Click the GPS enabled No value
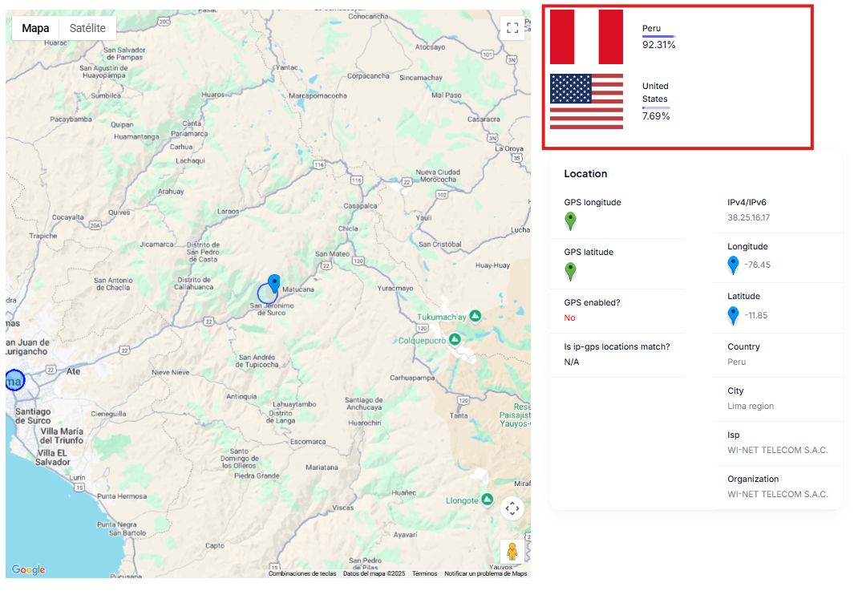This screenshot has height=599, width=862. (569, 318)
